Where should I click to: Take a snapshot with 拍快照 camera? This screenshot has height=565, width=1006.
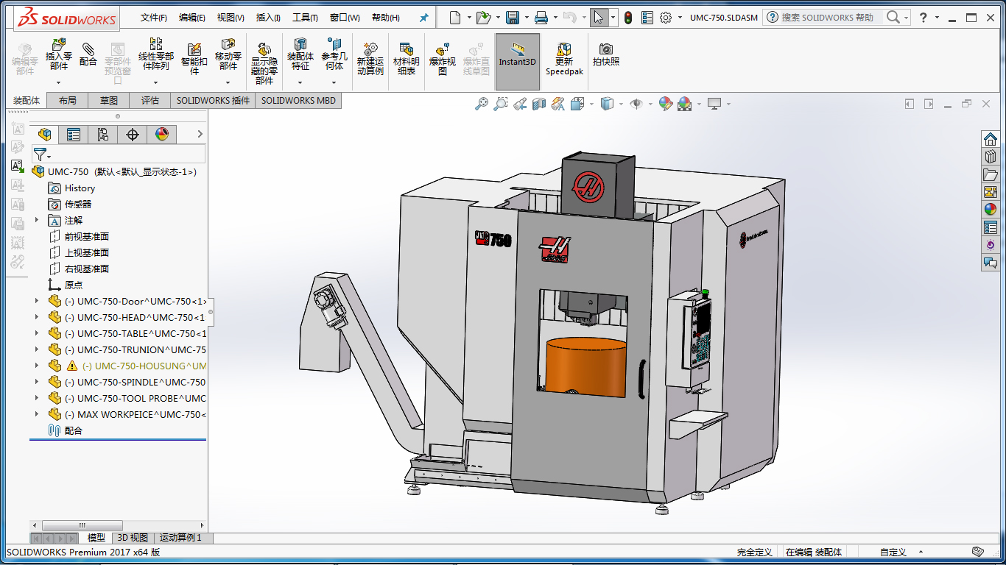(606, 54)
